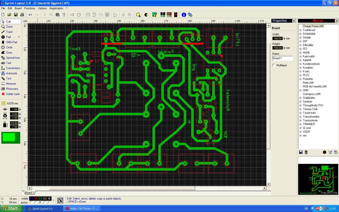Select the Measure tool

pyautogui.click(x=11, y=84)
